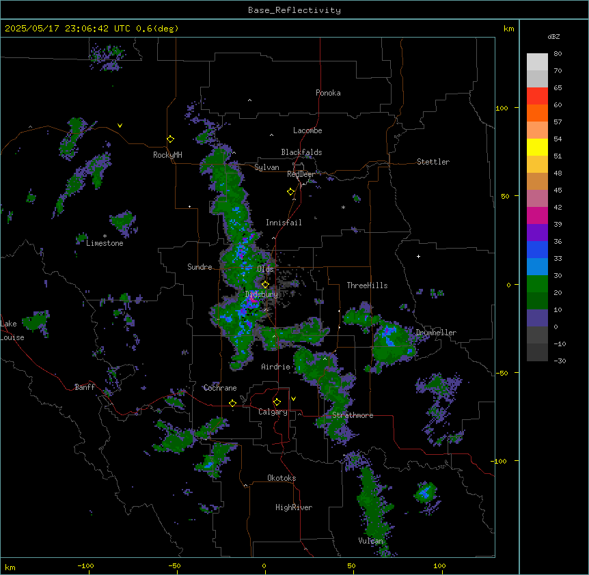Click the Sundre city label
Image resolution: width=589 pixels, height=575 pixels.
pyautogui.click(x=200, y=267)
